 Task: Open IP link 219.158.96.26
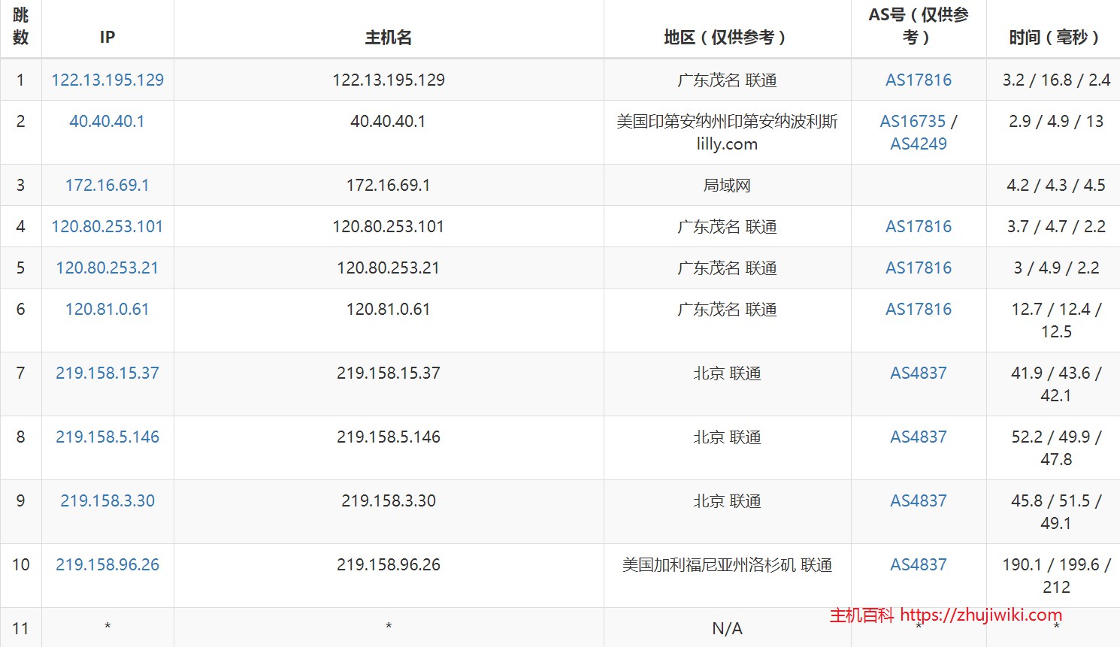coord(107,564)
